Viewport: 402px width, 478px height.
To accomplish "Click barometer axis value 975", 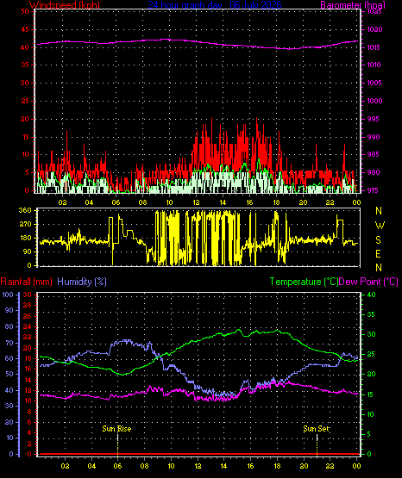I will pyautogui.click(x=373, y=190).
